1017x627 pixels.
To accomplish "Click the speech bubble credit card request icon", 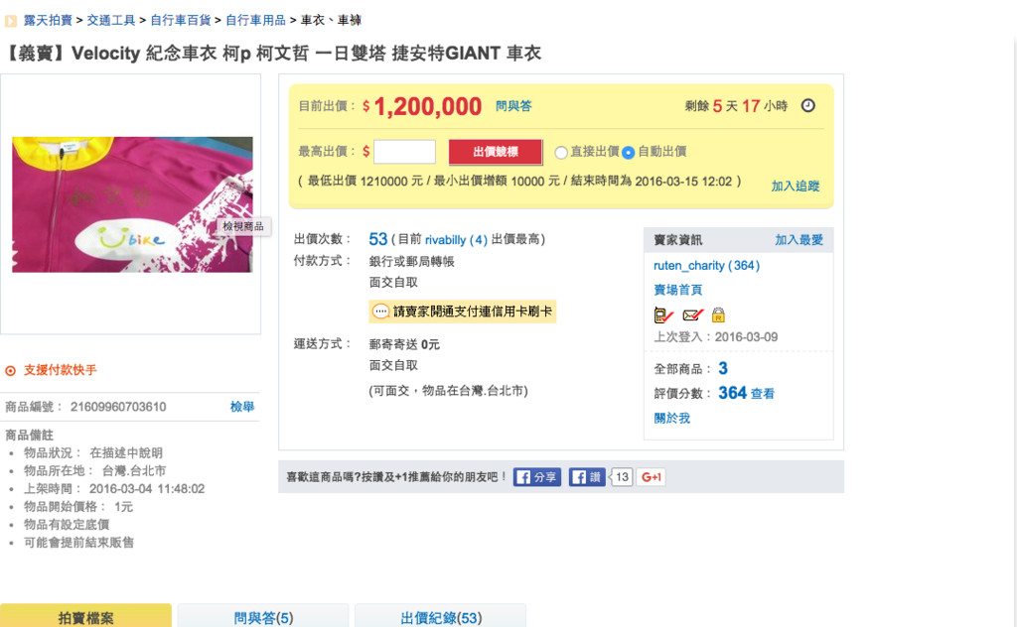I will pyautogui.click(x=380, y=312).
